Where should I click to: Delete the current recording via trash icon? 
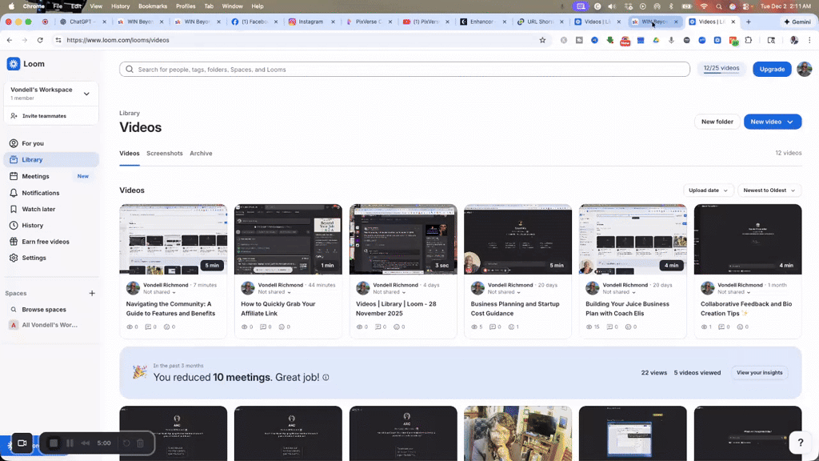tap(141, 443)
